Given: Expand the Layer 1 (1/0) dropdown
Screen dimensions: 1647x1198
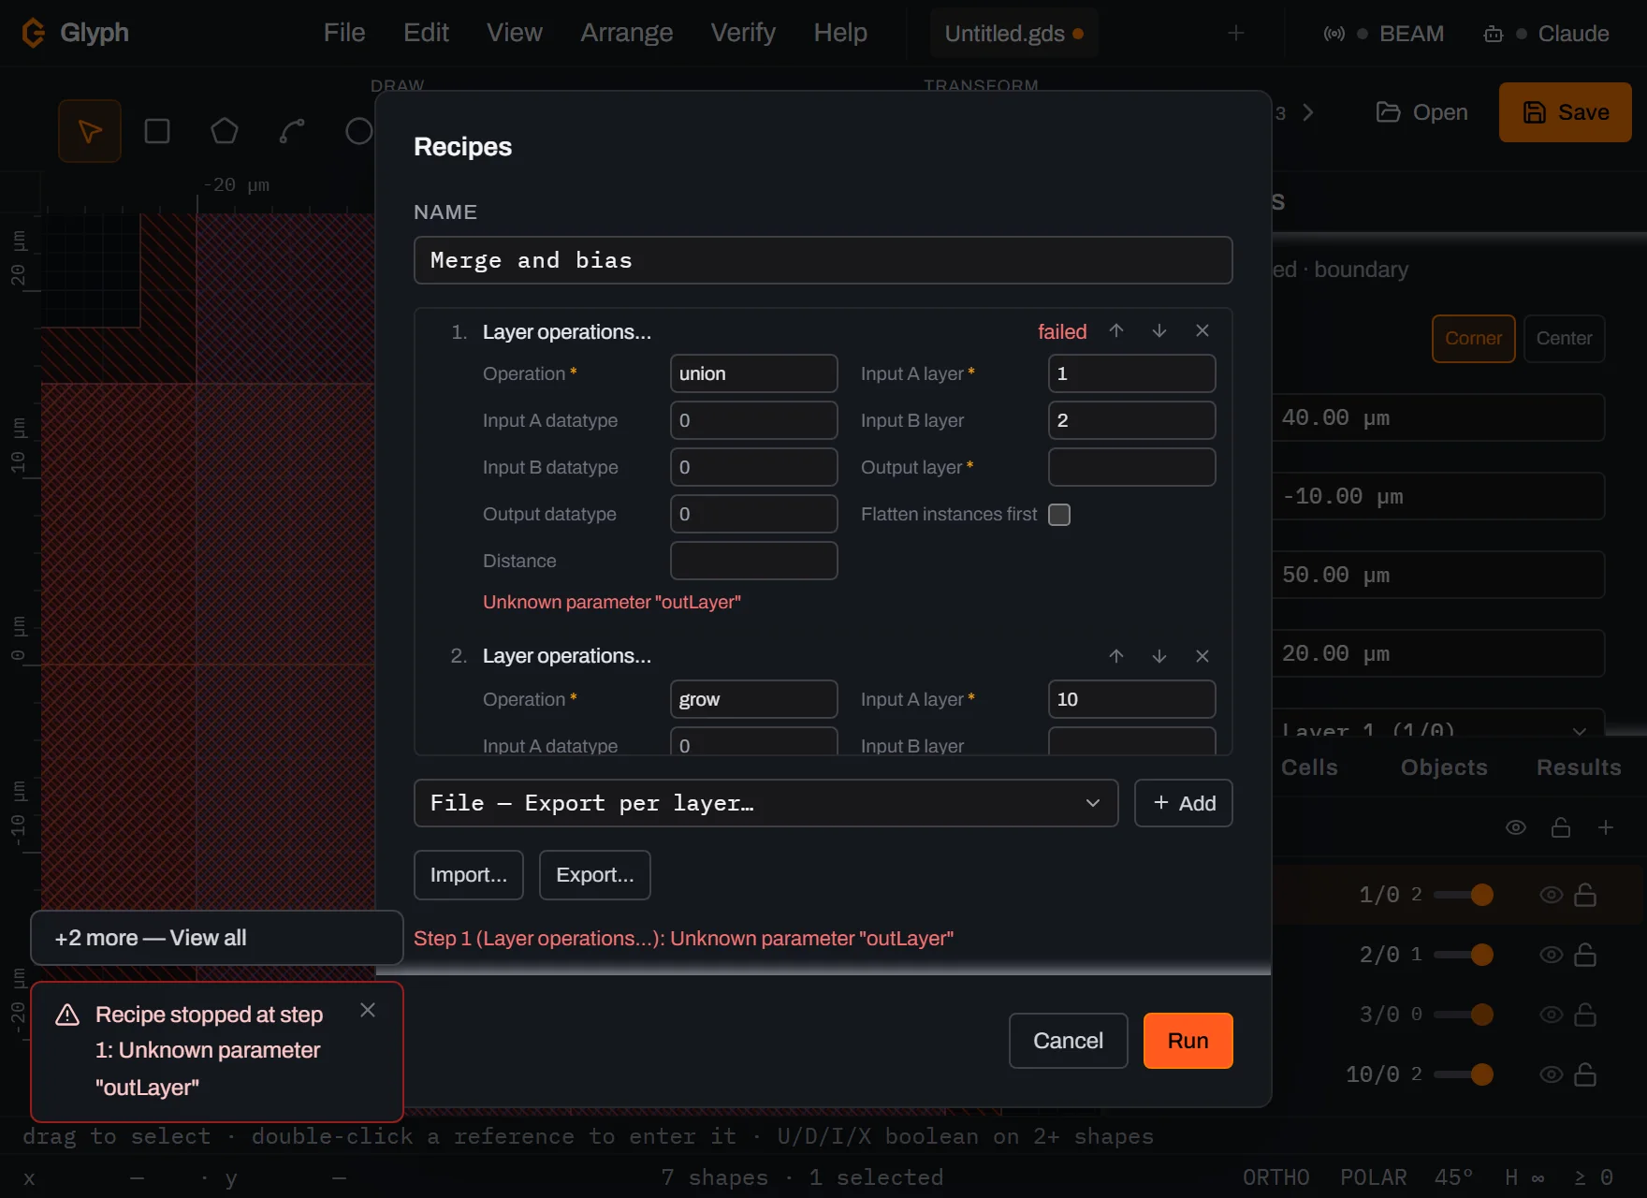Looking at the screenshot, I should click(x=1438, y=728).
